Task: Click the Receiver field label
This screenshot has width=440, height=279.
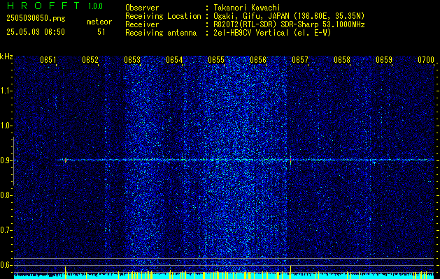Action: [142, 24]
